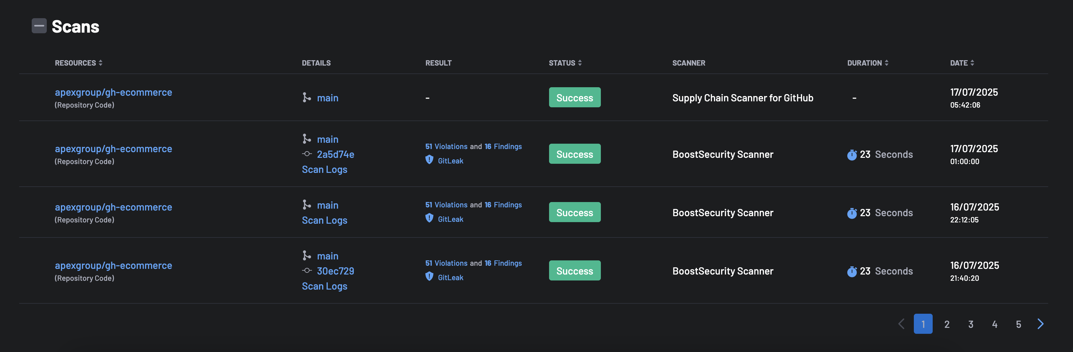This screenshot has width=1073, height=352.
Task: Click branch icon above commit 2a5d74e
Action: pos(307,139)
